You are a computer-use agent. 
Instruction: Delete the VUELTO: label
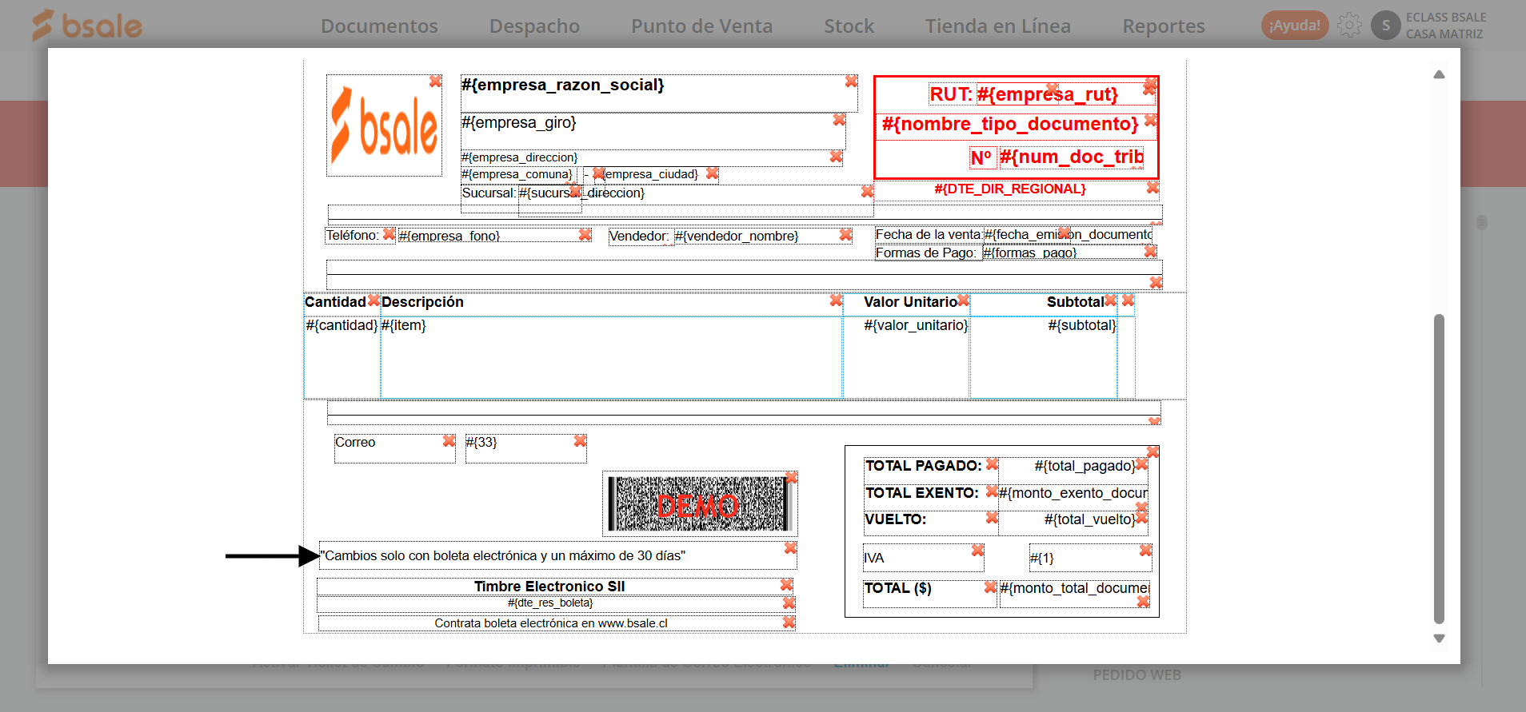992,518
